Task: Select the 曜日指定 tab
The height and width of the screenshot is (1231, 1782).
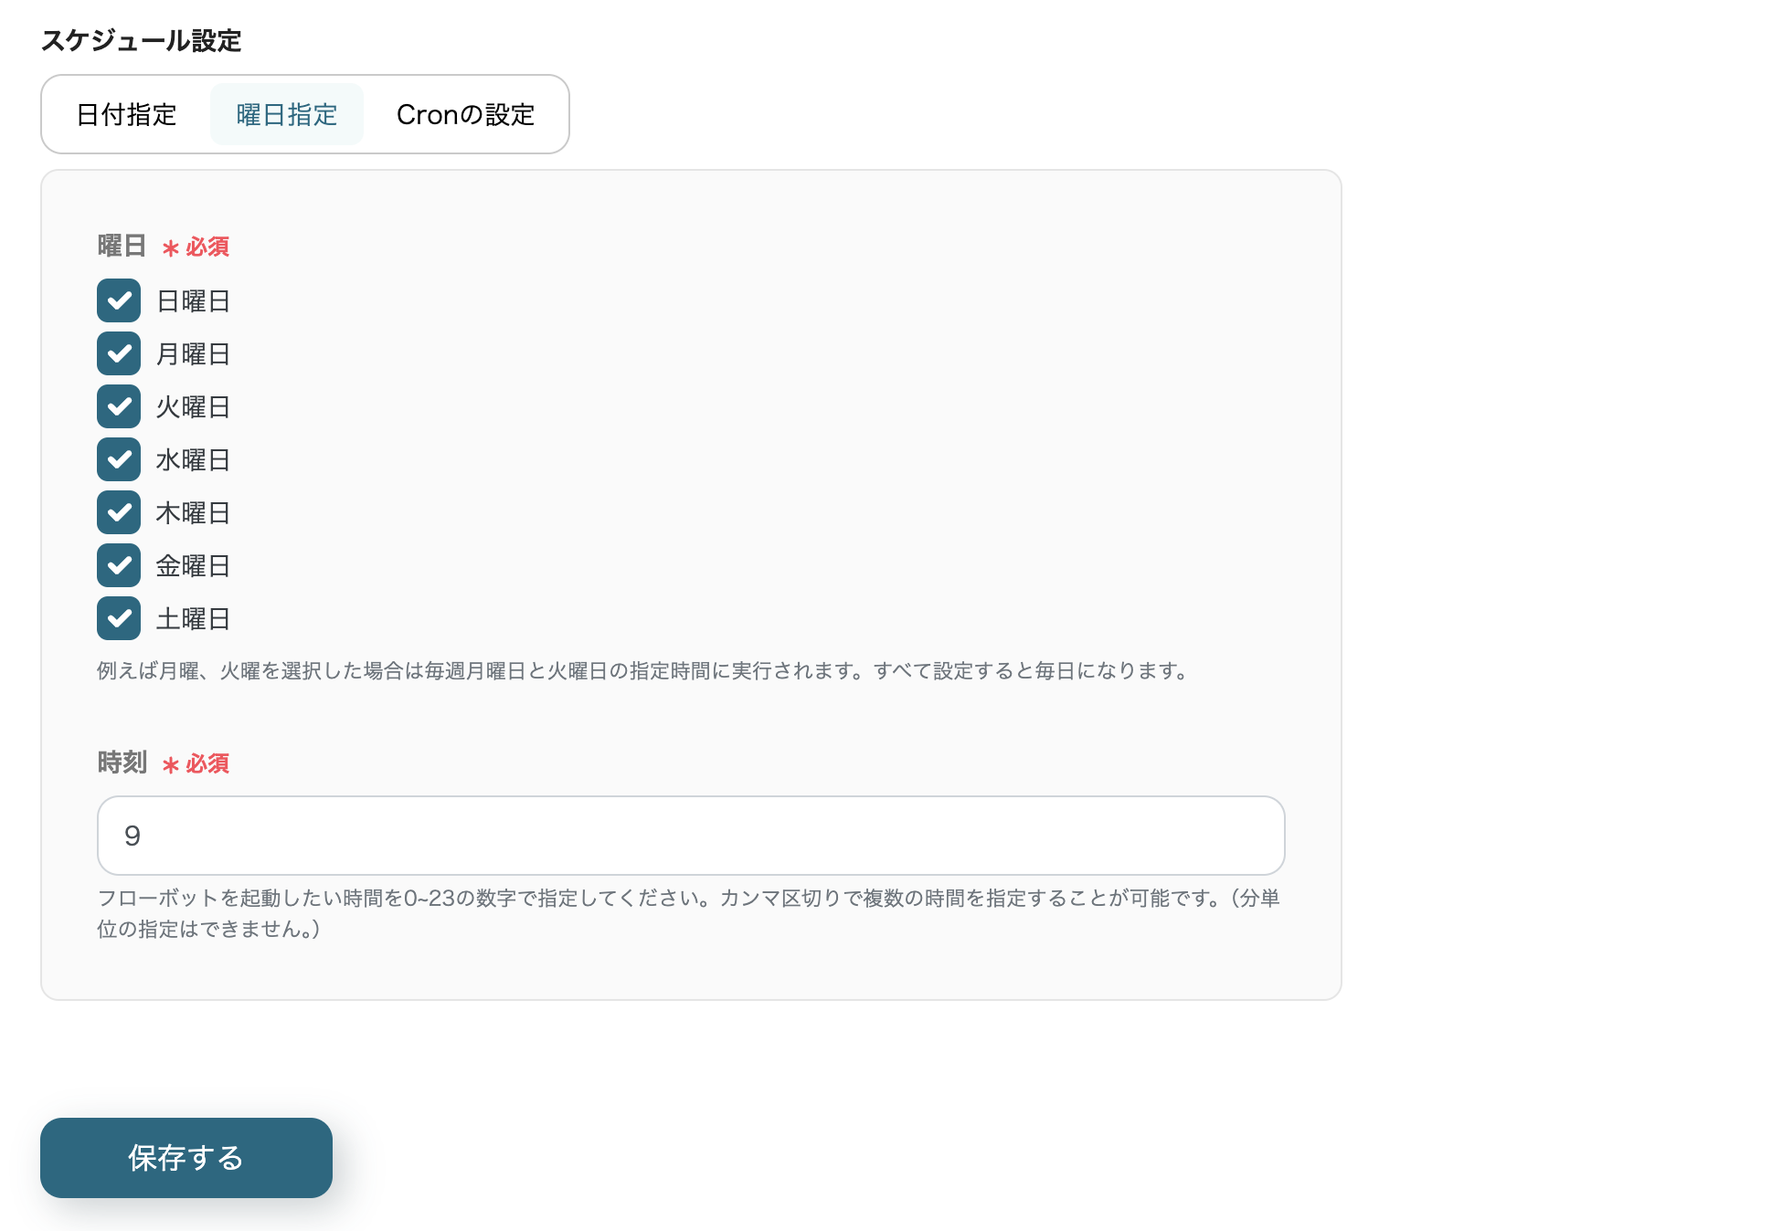Action: click(x=287, y=114)
